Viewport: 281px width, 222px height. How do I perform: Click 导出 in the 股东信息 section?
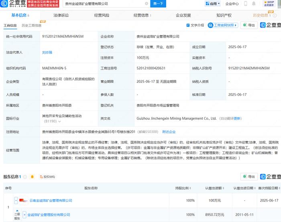tap(249, 177)
